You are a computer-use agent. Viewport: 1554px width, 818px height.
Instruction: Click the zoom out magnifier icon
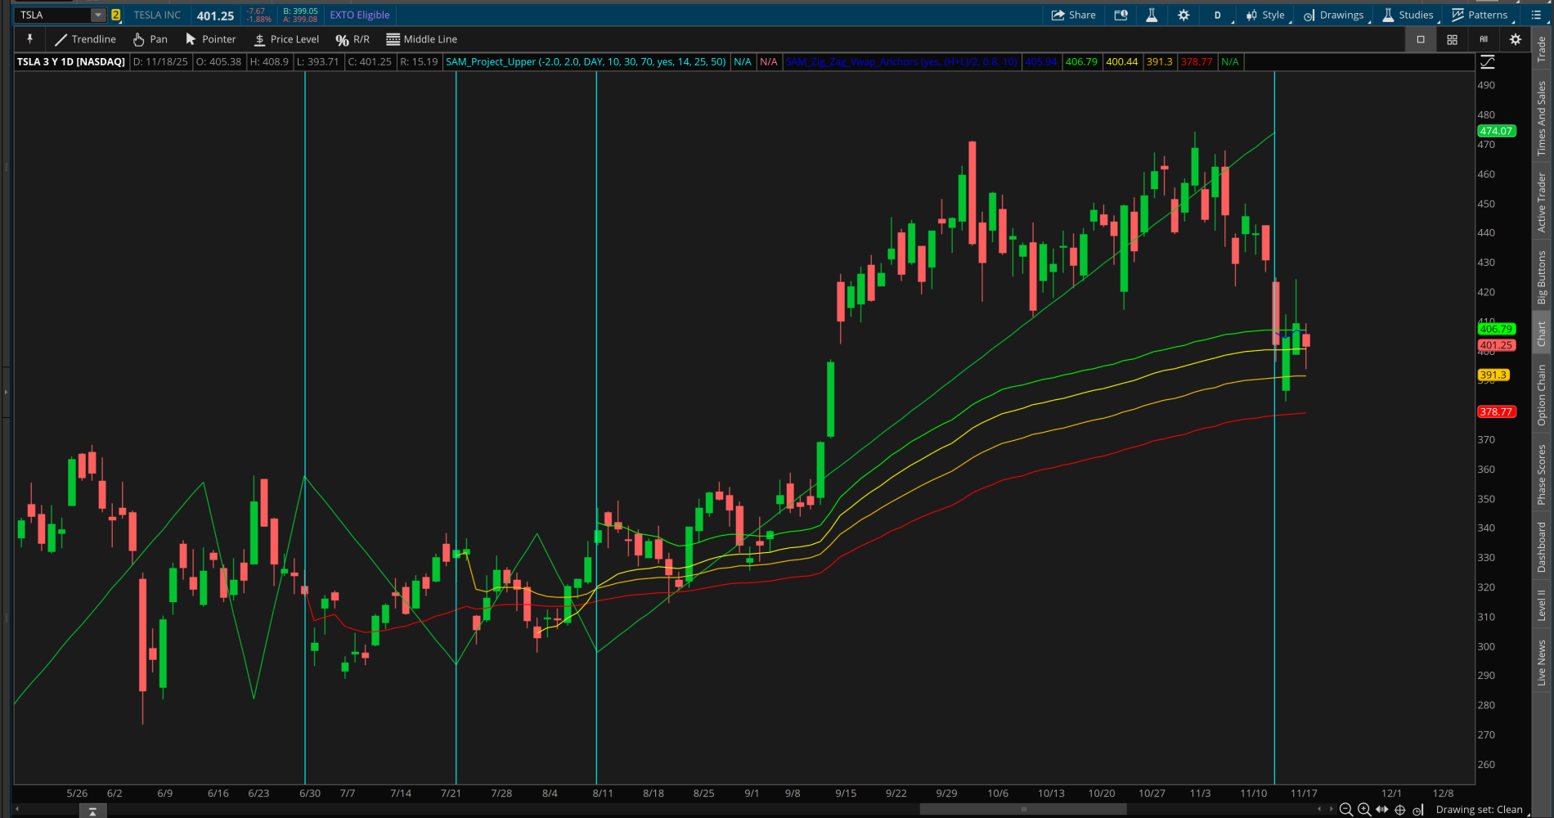point(1345,810)
